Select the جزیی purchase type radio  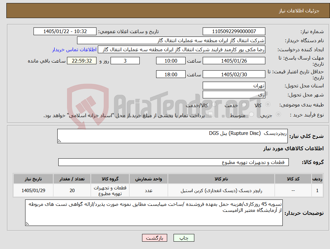tap(278, 114)
